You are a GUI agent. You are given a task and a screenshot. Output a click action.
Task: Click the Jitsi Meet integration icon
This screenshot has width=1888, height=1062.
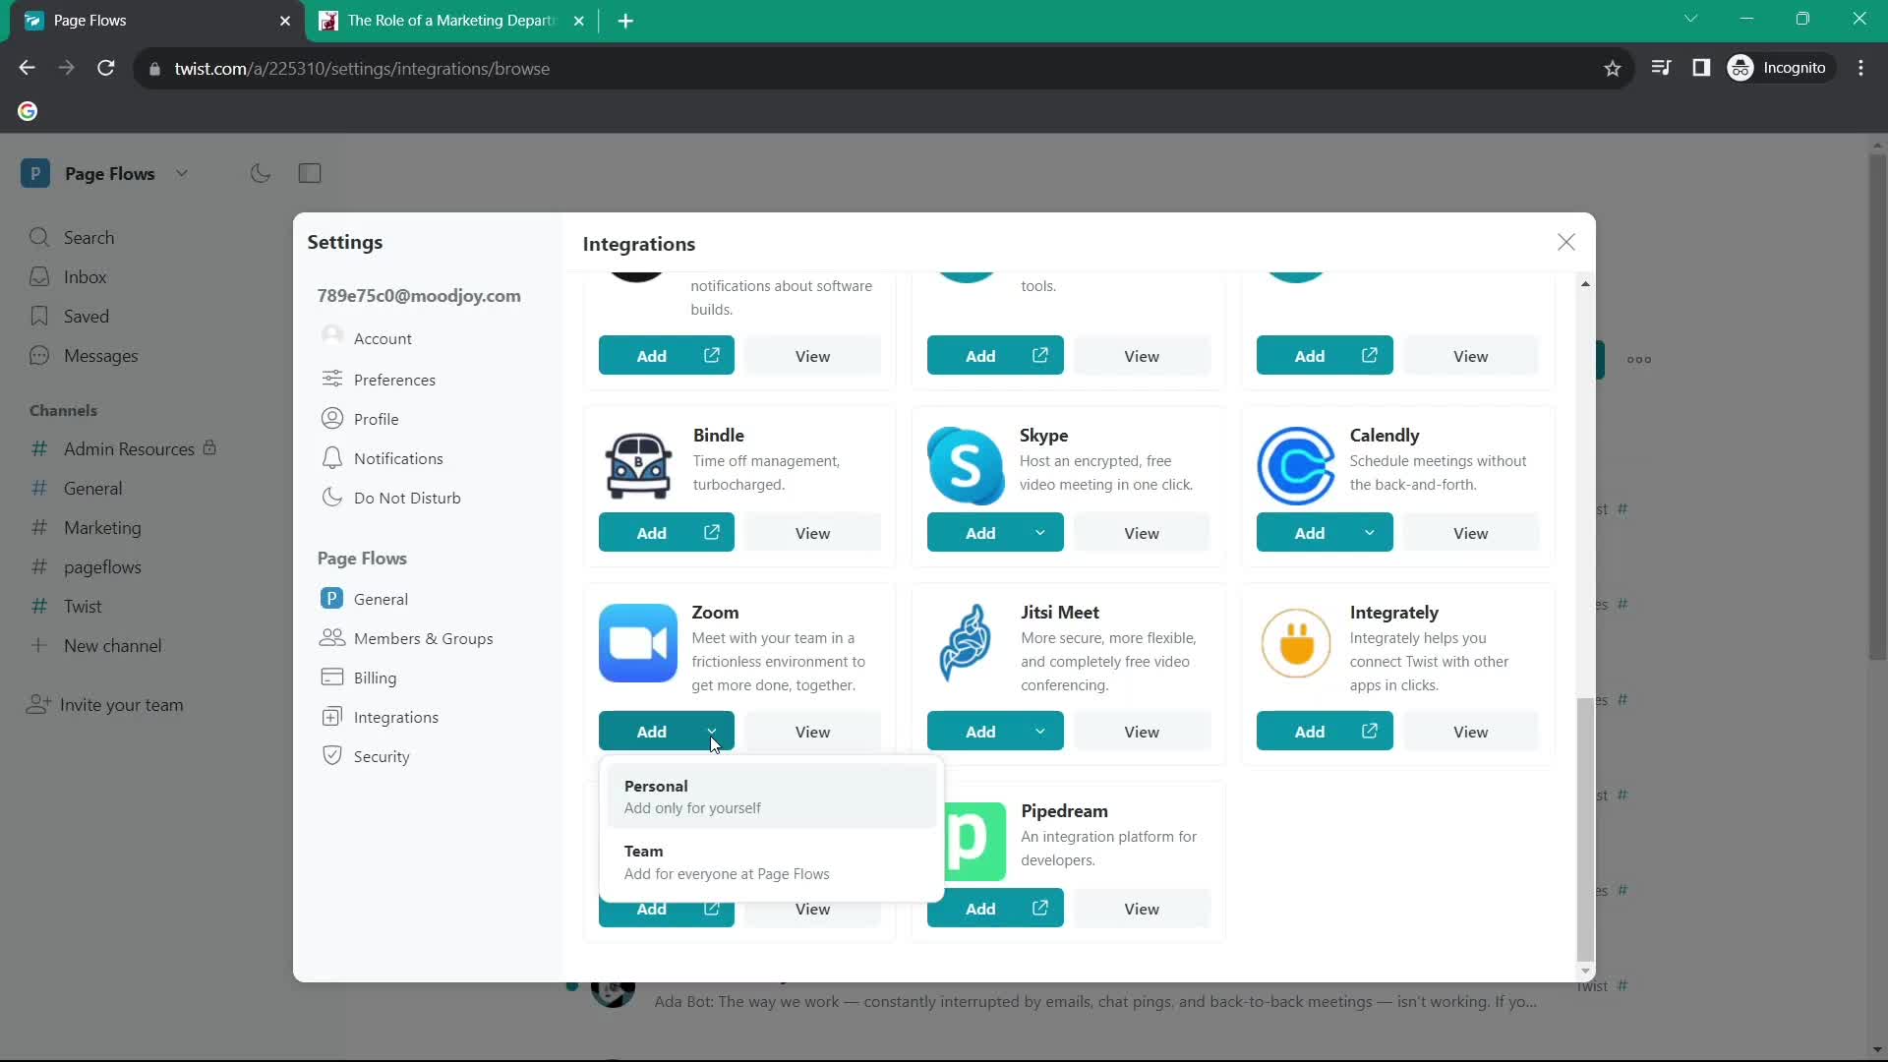point(966,642)
